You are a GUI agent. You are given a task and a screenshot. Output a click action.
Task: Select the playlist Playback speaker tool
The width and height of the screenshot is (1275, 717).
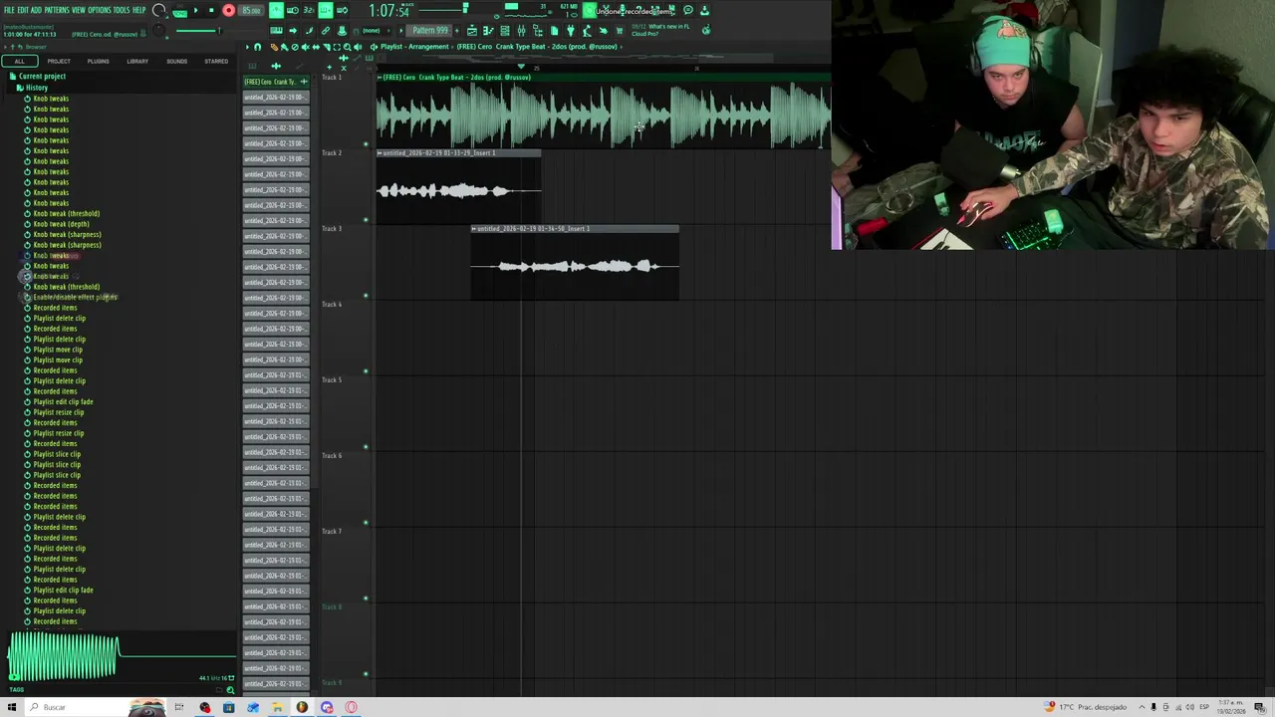coord(358,47)
